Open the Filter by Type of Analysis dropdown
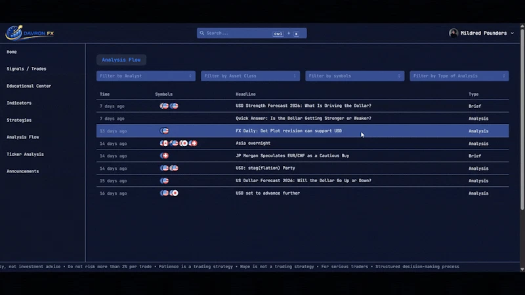The width and height of the screenshot is (525, 295). pyautogui.click(x=459, y=76)
